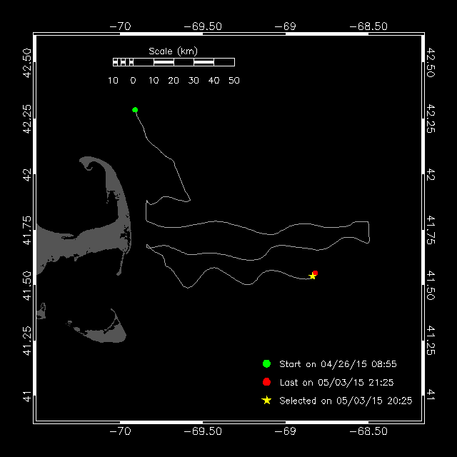Click the '42' left latitude label

27,174
